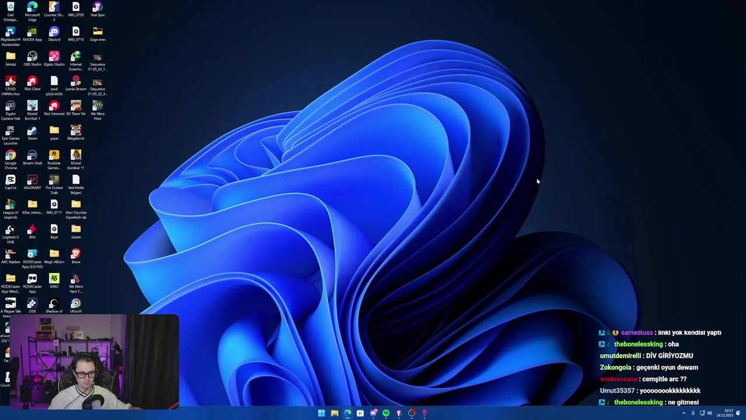
Task: Expand the hidden system tray icons
Action: coord(684,413)
